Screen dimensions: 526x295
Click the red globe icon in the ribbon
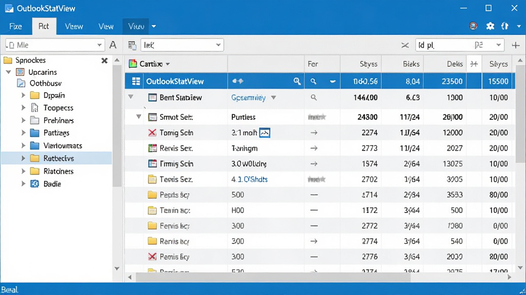point(473,26)
